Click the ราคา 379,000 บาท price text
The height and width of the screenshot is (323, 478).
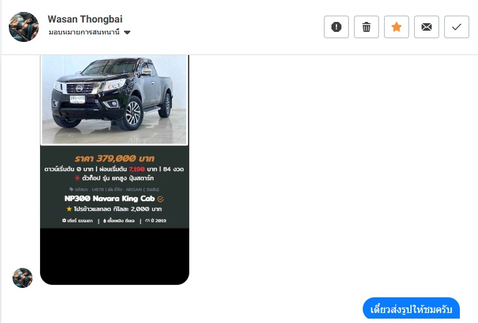pos(115,158)
